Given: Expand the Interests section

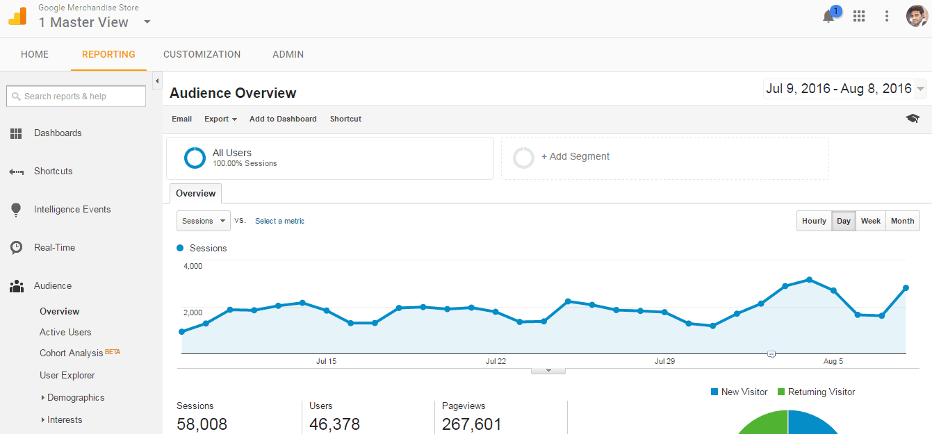Looking at the screenshot, I should (x=61, y=420).
